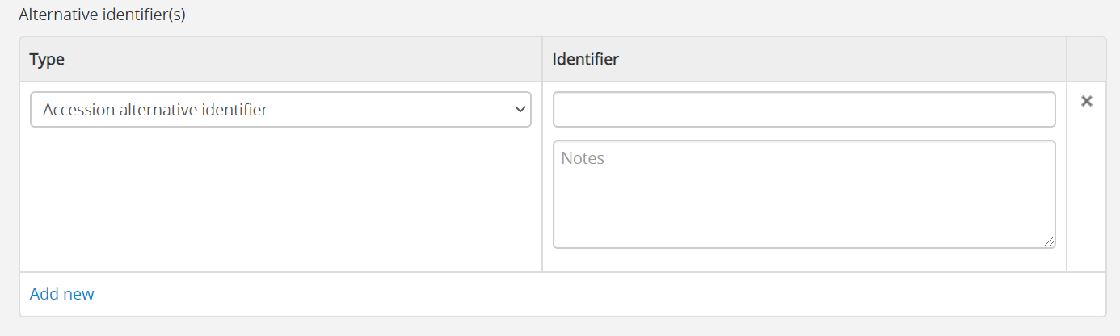This screenshot has height=336, width=1120.
Task: Click the text "Accession alternative identifier" in the select
Action: point(155,110)
